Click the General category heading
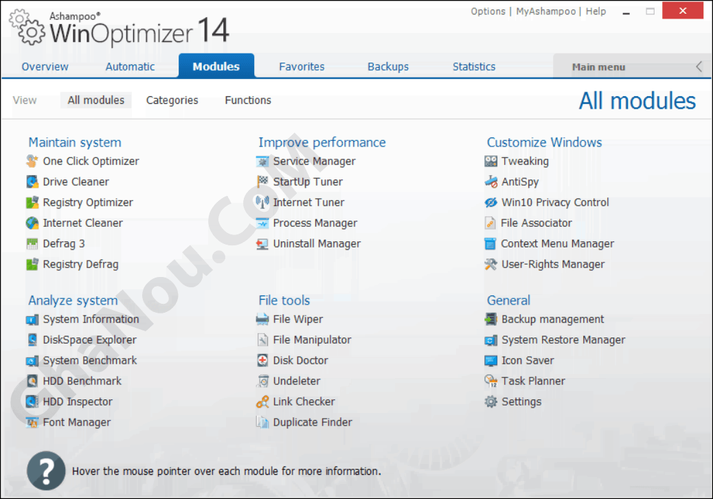 click(x=508, y=300)
